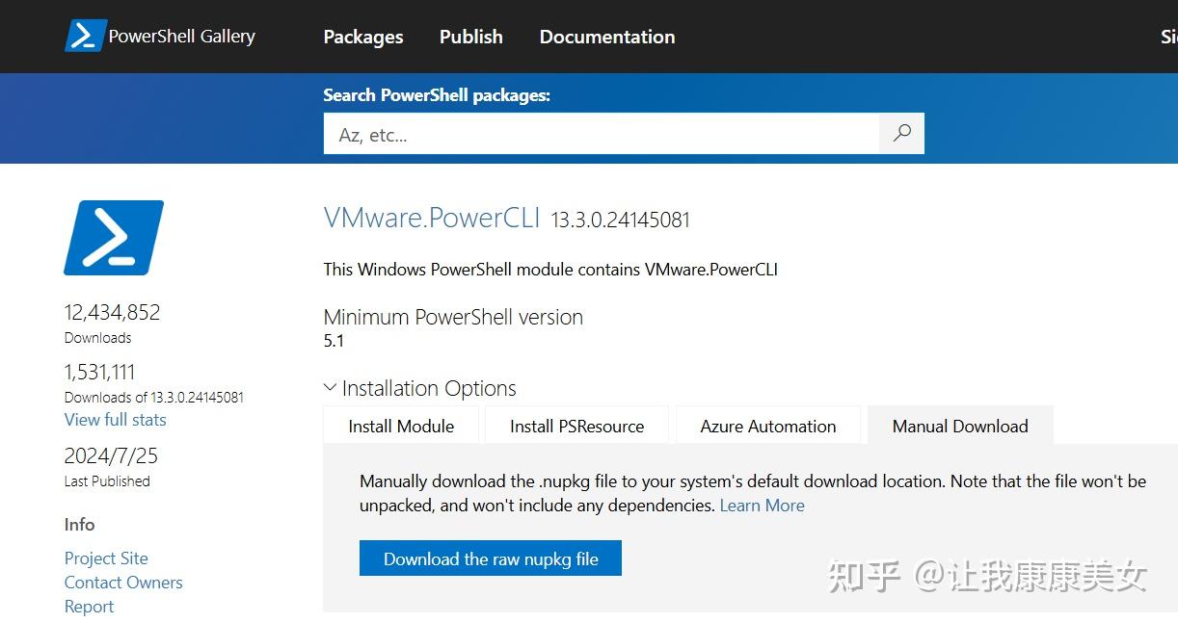Switch to the Install Module tab
The height and width of the screenshot is (623, 1178).
click(401, 427)
